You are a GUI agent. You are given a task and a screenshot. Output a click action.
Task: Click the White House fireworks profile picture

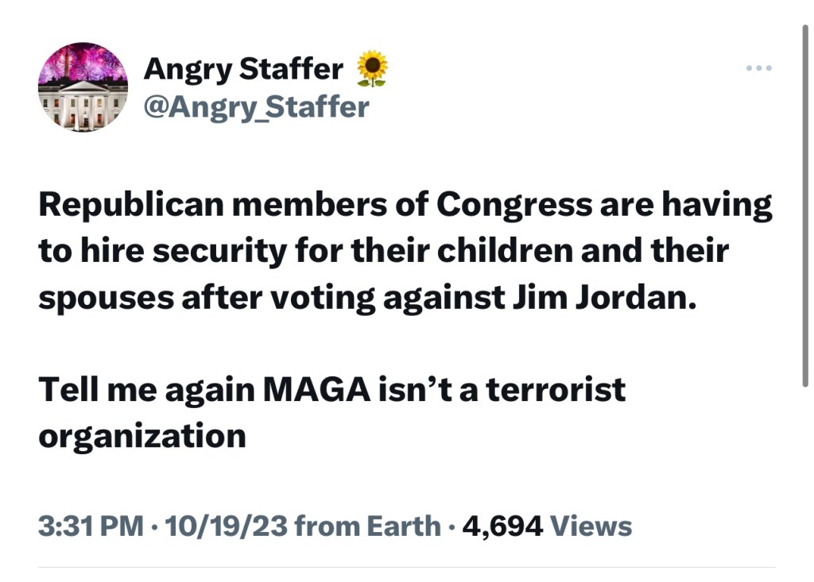[x=83, y=87]
